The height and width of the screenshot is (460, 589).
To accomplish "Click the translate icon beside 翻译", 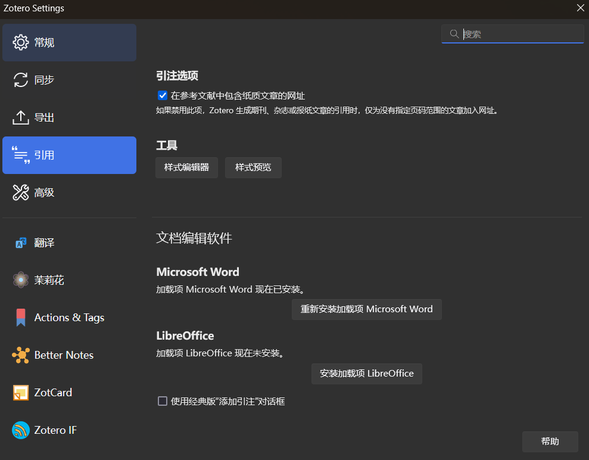I will (x=21, y=243).
